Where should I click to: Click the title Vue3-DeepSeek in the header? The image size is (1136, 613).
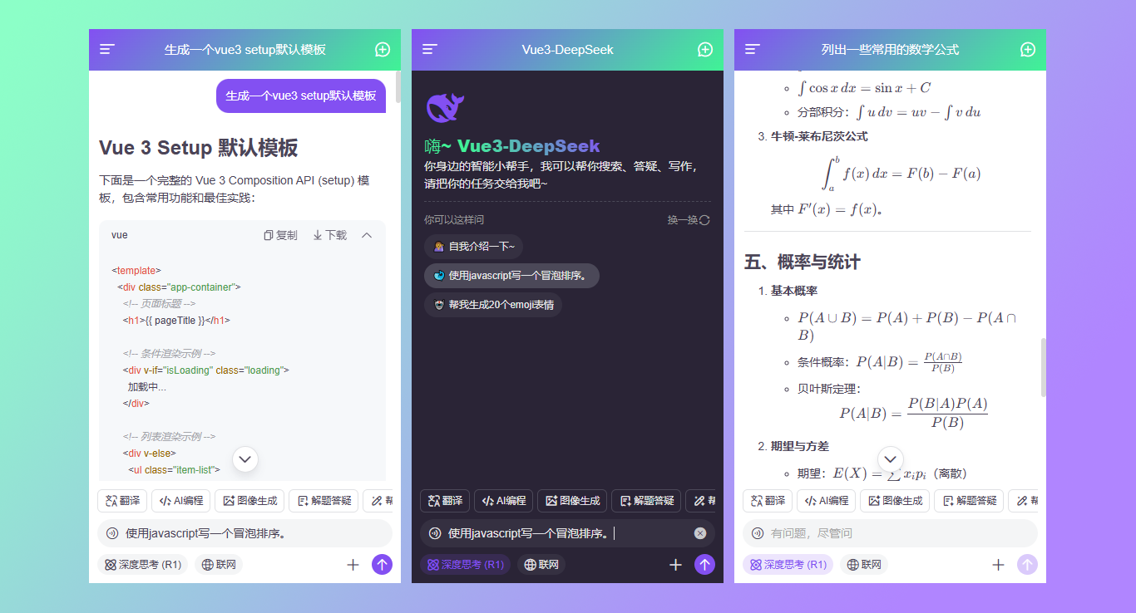point(567,50)
